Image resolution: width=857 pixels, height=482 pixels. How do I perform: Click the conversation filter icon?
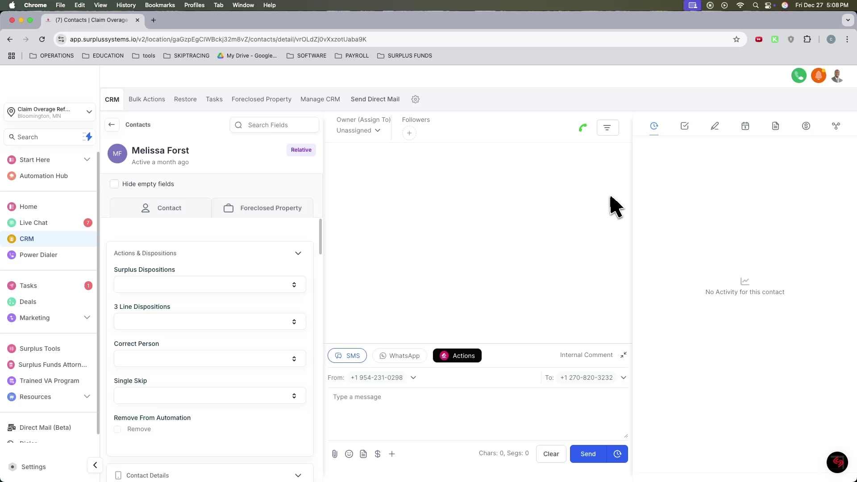[607, 128]
